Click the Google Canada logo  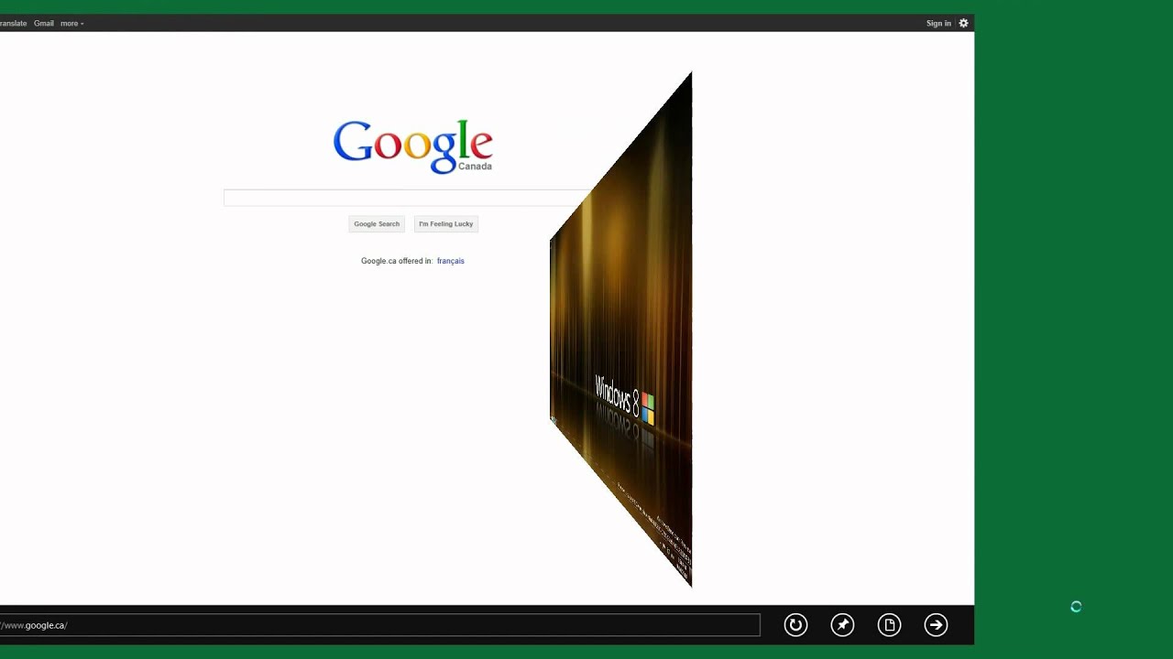click(413, 146)
